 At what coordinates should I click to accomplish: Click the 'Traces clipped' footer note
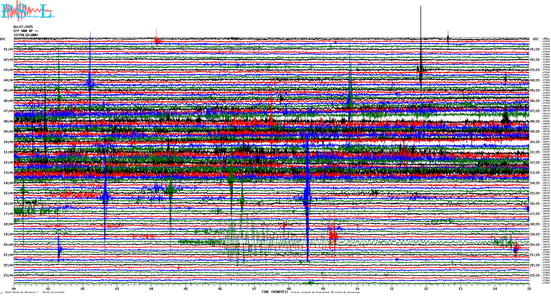point(325,292)
